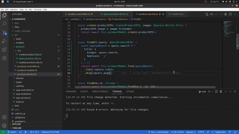Kill the terminal with trash icon
Screen dimensions: 239x134
pyautogui.click(x=221, y=92)
